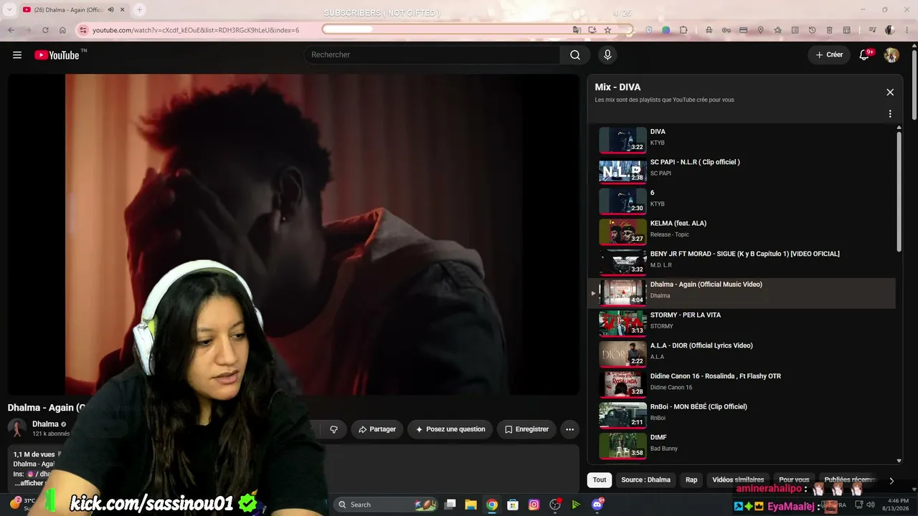Select the Rap filter chip
This screenshot has height=516, width=918.
(x=691, y=480)
